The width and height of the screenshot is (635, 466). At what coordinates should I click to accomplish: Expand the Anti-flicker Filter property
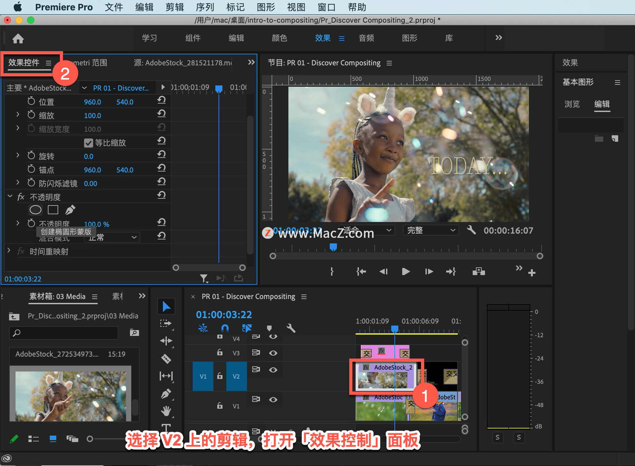pos(18,182)
